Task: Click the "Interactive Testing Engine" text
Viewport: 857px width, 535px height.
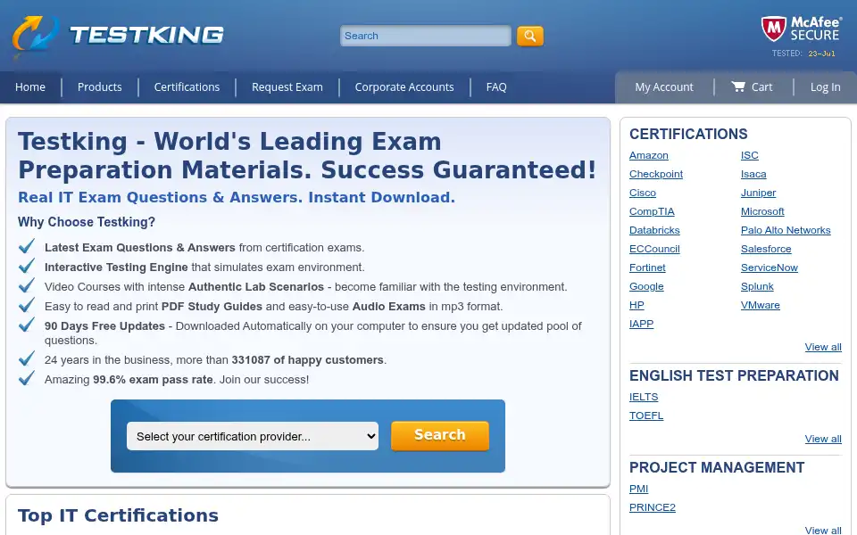Action: [x=116, y=267]
